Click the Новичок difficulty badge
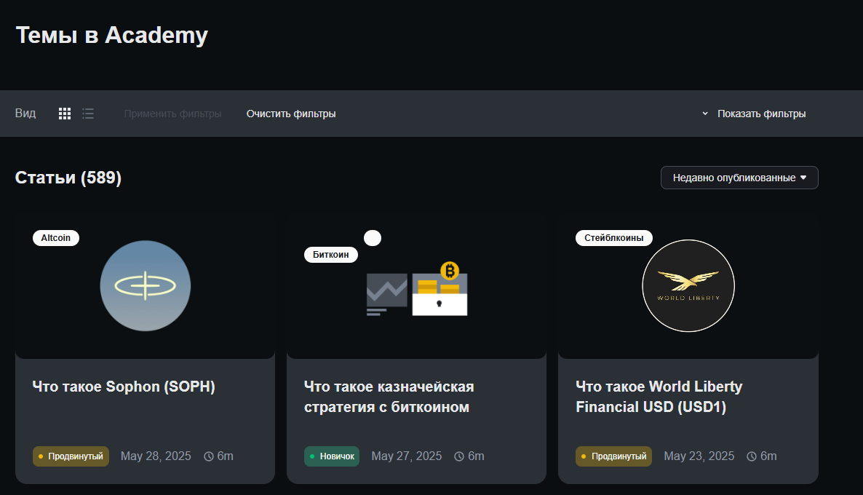 click(332, 456)
